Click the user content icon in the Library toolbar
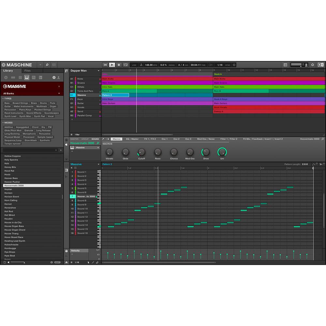Viewport: 326px width, 326px height. tap(59, 77)
